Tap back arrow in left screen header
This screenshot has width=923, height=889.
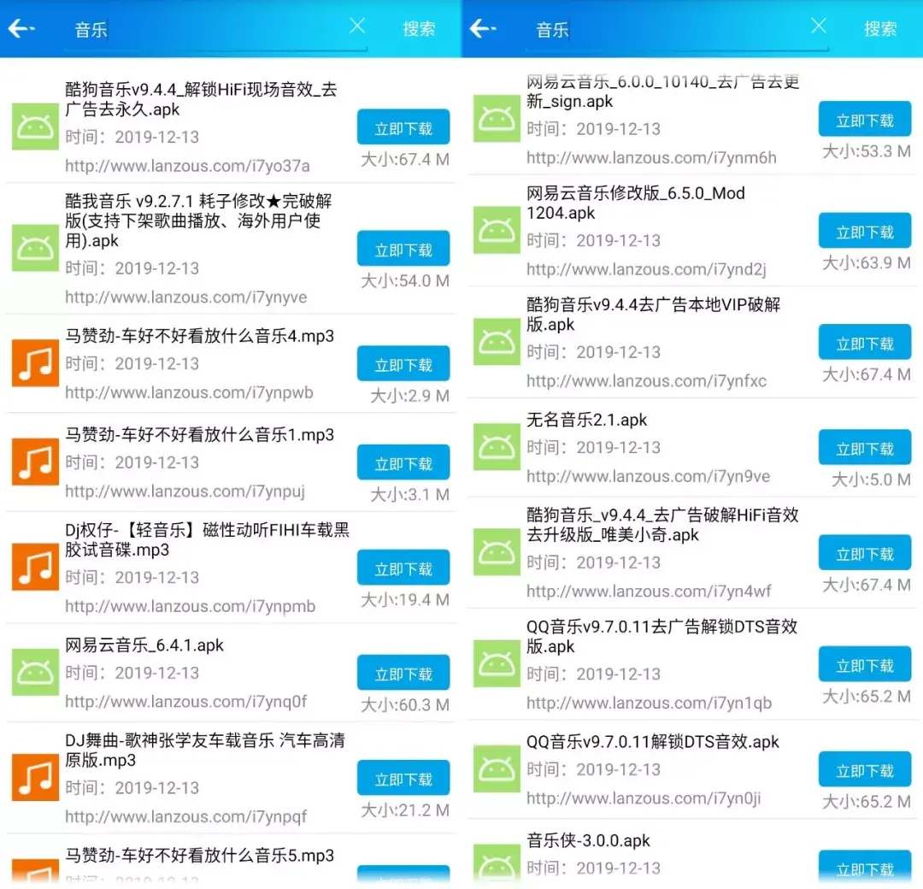(21, 27)
